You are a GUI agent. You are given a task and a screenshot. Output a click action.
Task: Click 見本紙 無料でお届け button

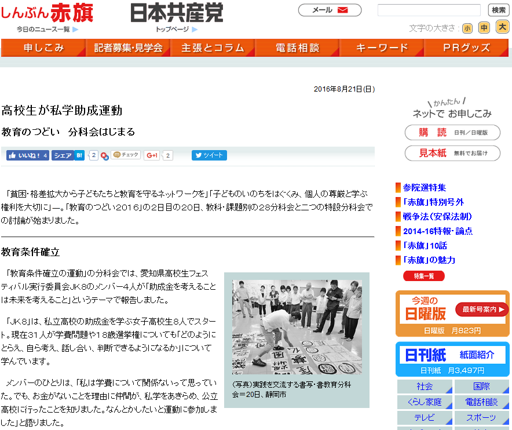pyautogui.click(x=452, y=153)
